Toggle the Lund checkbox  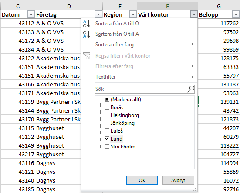(107, 139)
